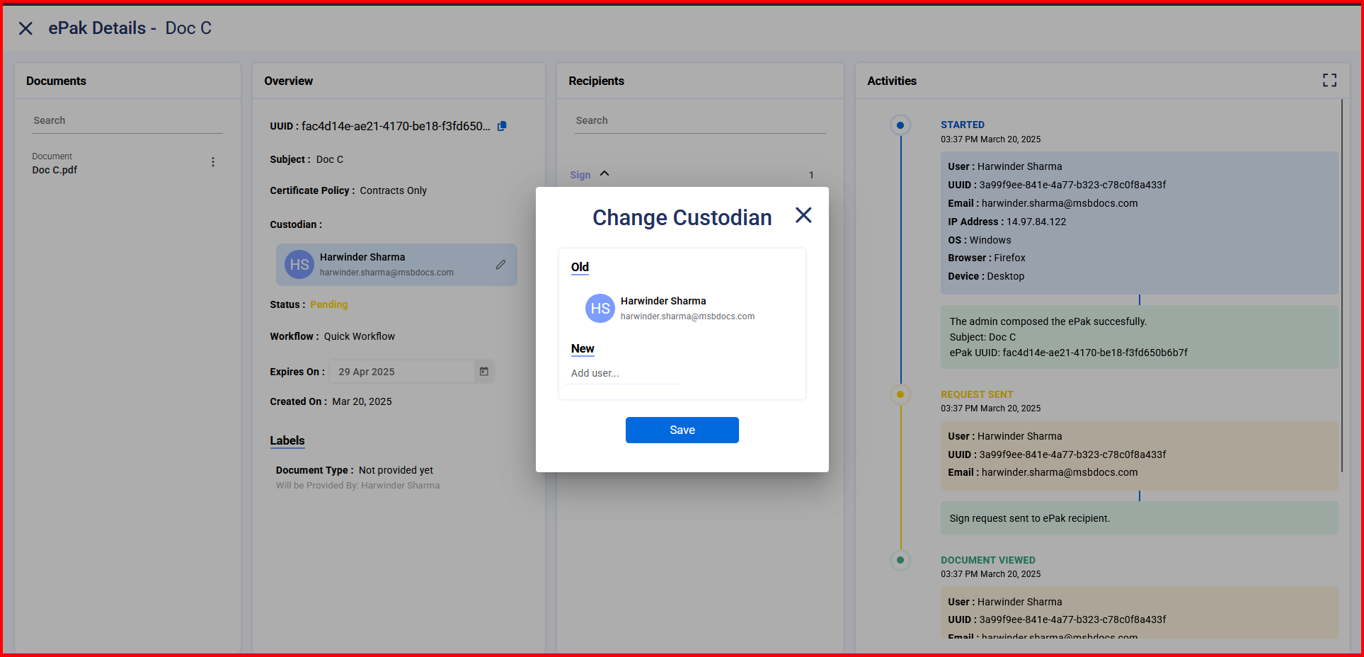Click the Activities panel scrollbar

click(x=1341, y=283)
